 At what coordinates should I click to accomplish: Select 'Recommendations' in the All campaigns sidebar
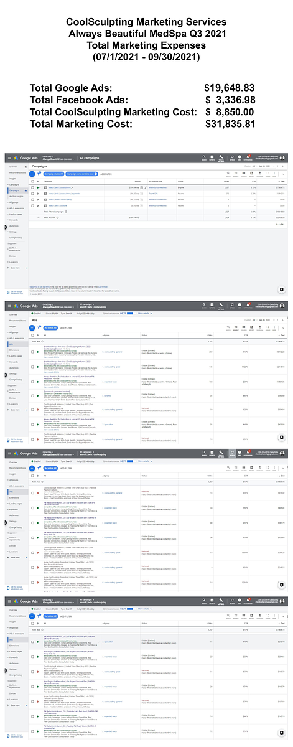point(17,172)
